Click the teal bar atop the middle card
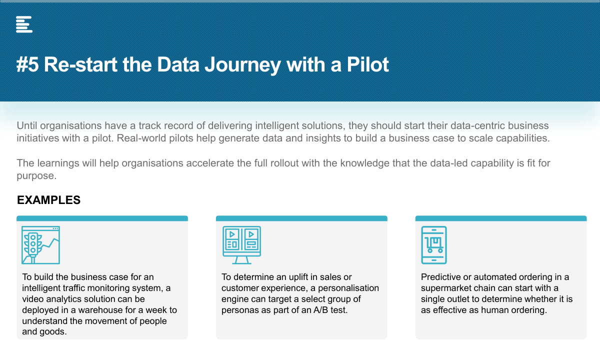Screen dimensions: 600x350 point(301,218)
